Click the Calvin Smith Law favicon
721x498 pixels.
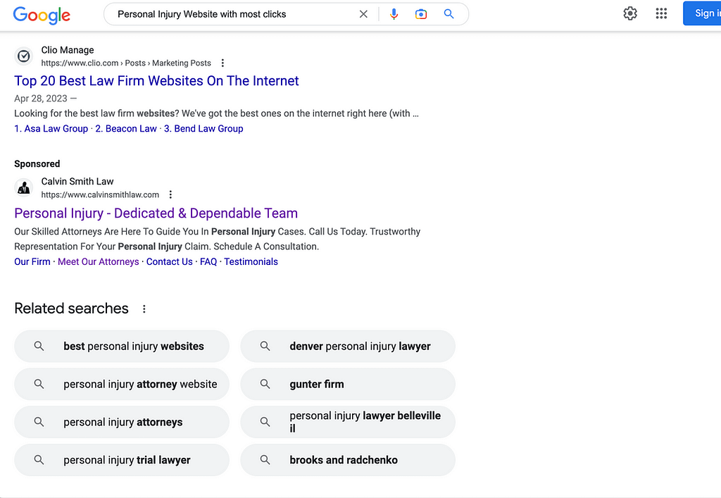click(x=23, y=187)
